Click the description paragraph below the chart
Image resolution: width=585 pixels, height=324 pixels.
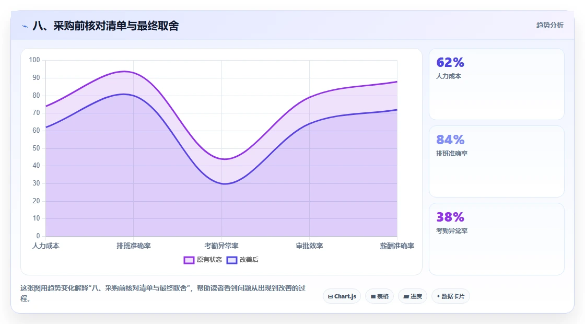click(163, 293)
